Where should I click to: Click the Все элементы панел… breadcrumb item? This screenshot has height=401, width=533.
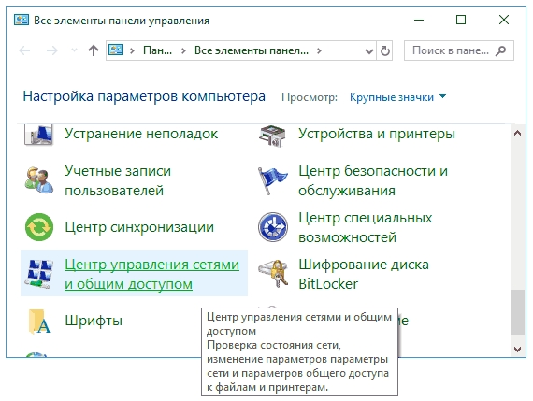[252, 50]
